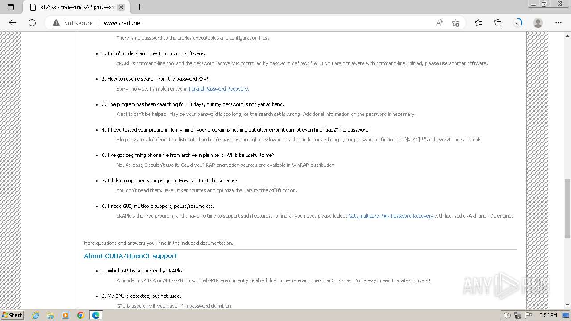The width and height of the screenshot is (571, 321).
Task: Open a new tab with plus icon
Action: [139, 7]
